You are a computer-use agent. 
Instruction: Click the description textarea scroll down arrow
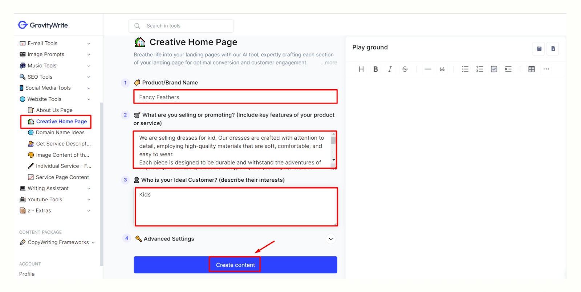click(333, 160)
